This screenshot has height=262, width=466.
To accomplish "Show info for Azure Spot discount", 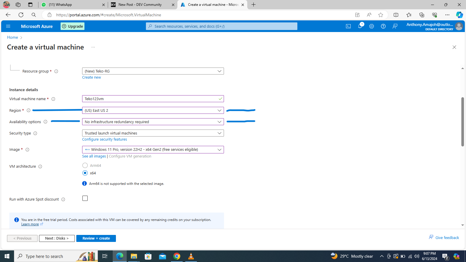I will pos(63,199).
